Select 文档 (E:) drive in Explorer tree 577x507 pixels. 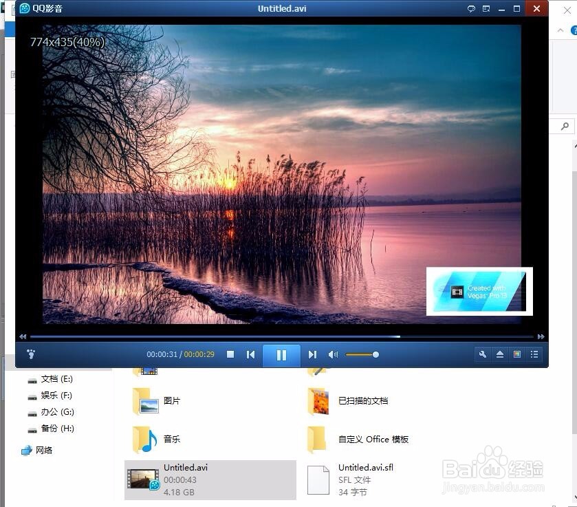pos(50,379)
